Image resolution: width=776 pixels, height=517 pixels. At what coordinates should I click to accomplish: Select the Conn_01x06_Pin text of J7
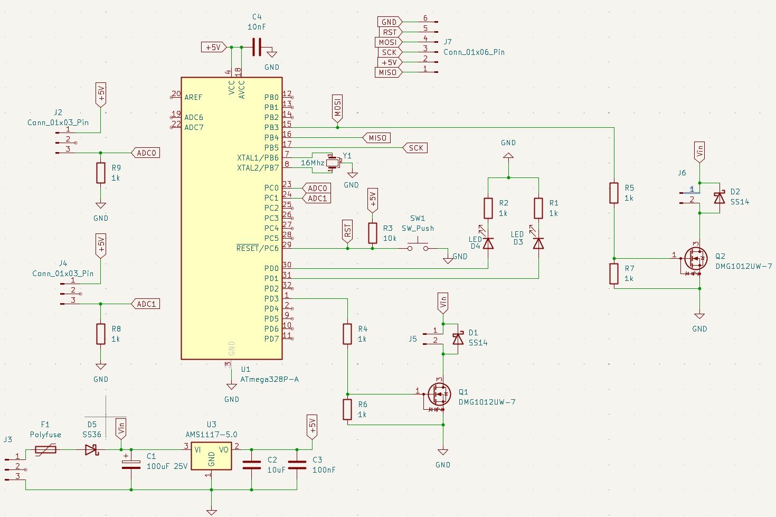[474, 52]
